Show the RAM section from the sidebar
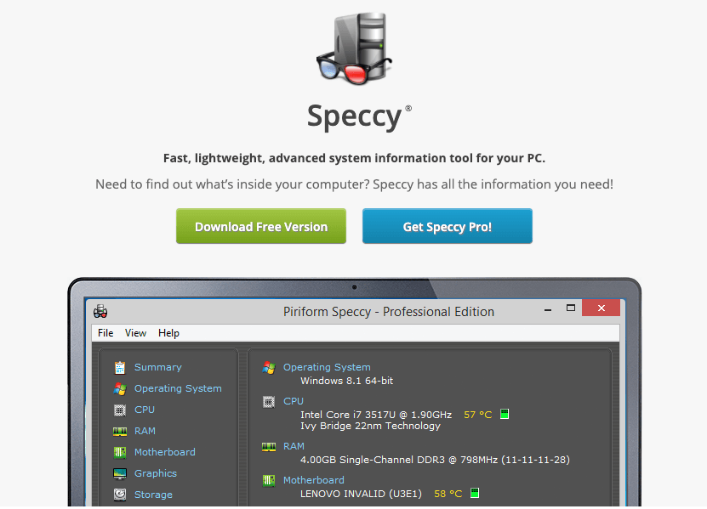The image size is (707, 509). point(145,431)
